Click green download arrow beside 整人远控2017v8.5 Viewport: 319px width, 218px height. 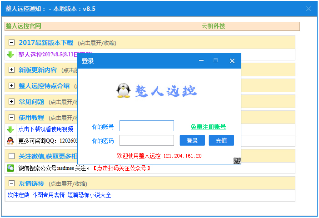[x=10, y=54]
